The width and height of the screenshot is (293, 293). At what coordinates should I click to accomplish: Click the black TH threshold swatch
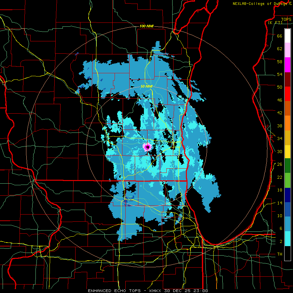(x=287, y=253)
